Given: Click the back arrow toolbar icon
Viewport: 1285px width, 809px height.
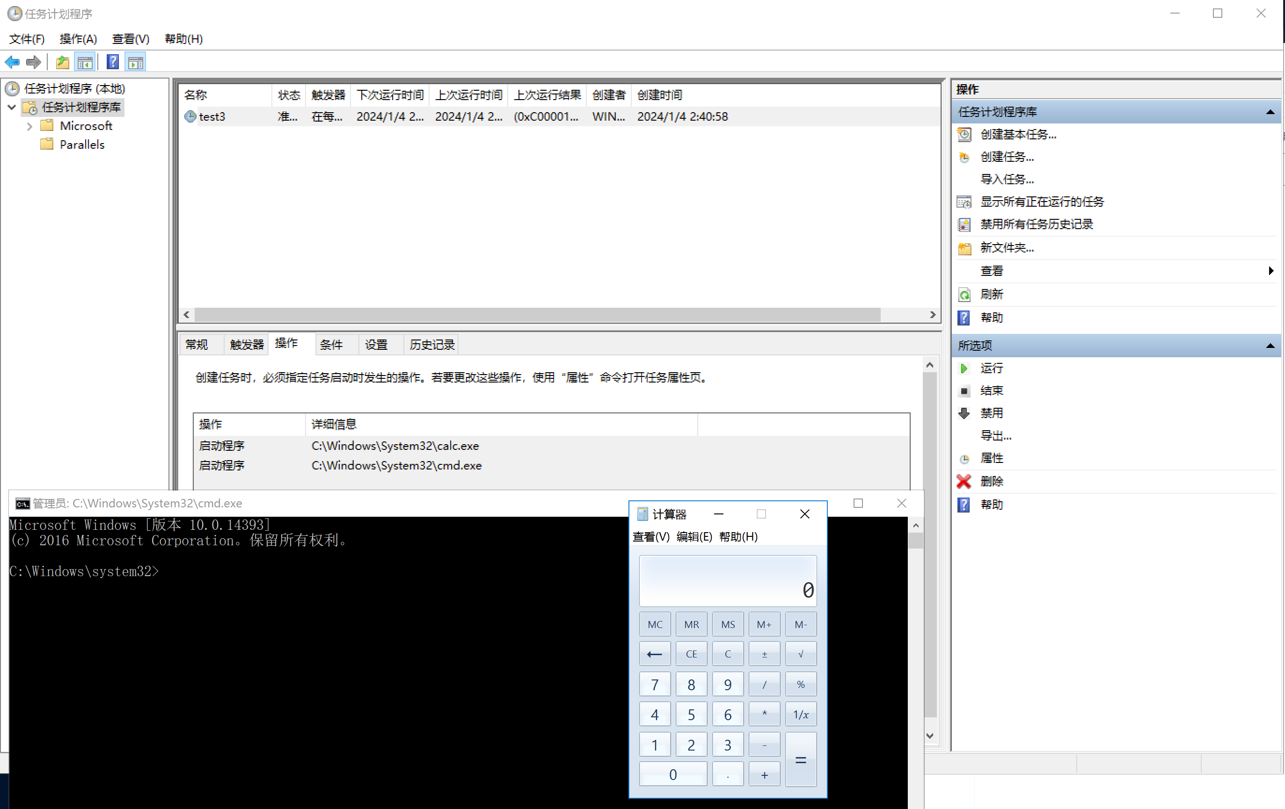Looking at the screenshot, I should pos(12,62).
